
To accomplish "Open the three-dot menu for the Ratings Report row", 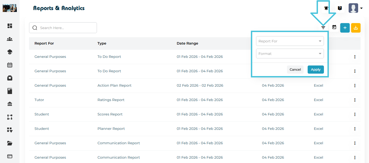I will [355, 100].
